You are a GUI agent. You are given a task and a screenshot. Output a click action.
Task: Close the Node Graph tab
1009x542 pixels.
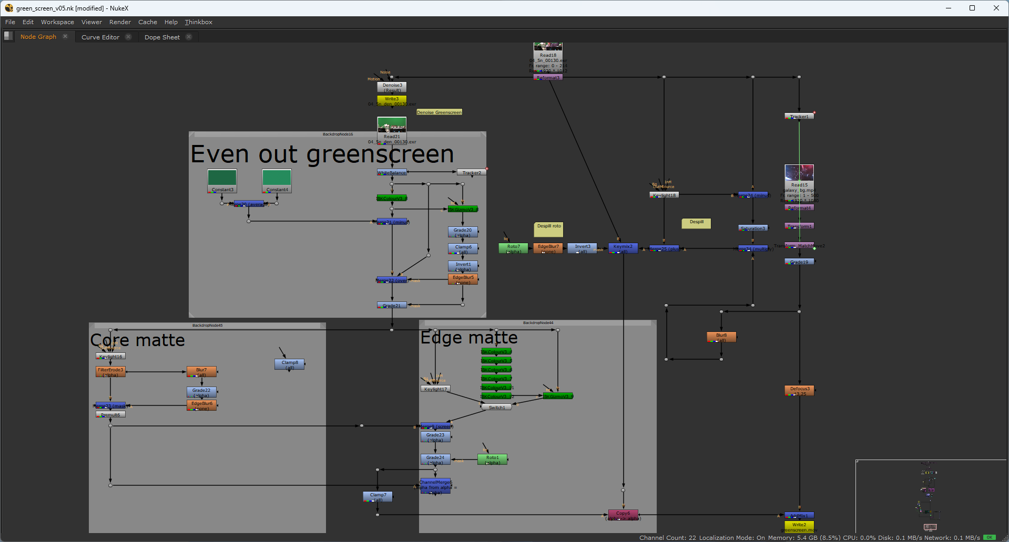click(x=65, y=37)
